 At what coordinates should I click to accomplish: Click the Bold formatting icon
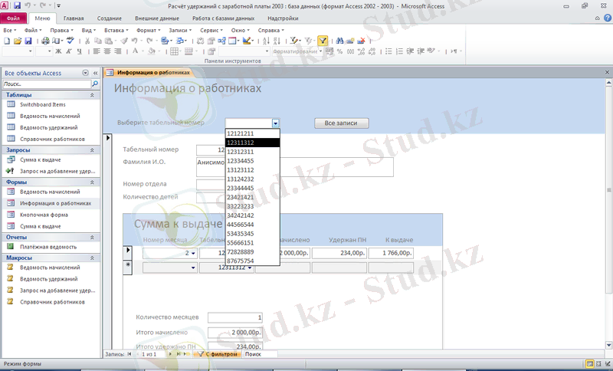[57, 51]
